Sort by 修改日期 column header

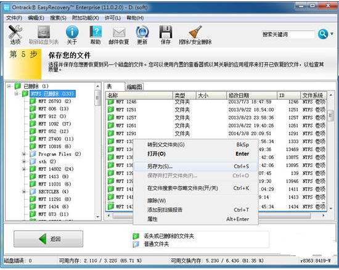point(251,96)
